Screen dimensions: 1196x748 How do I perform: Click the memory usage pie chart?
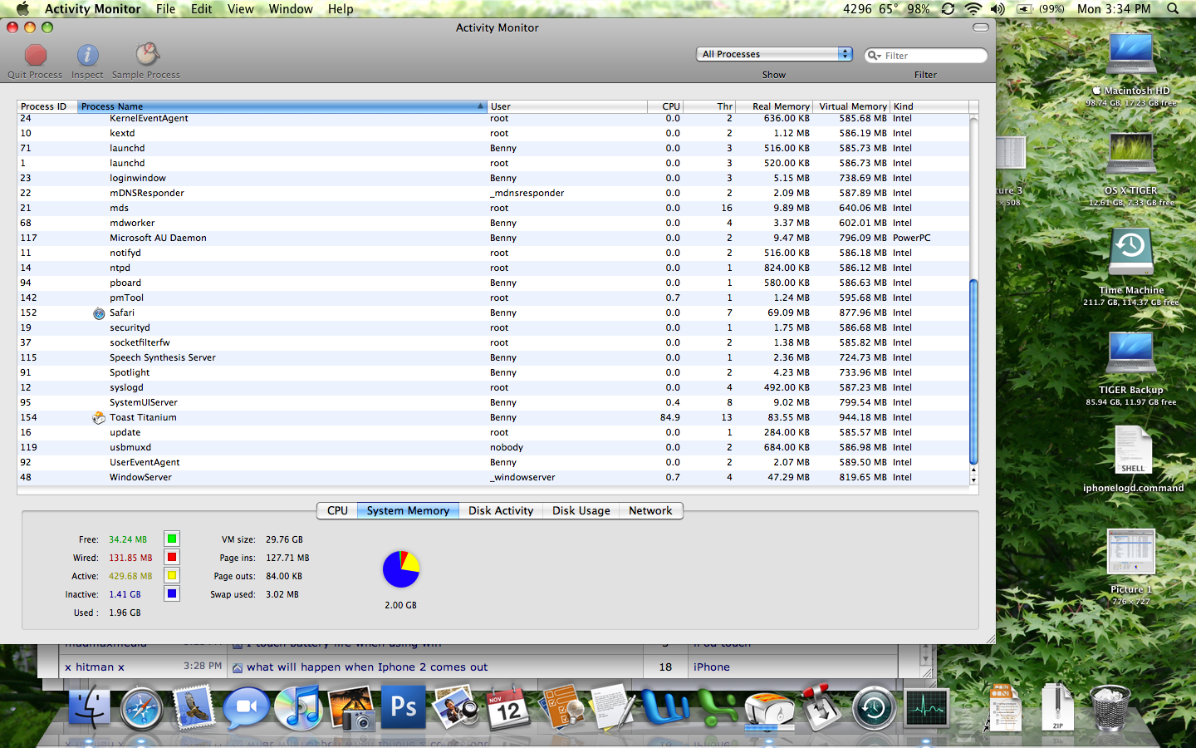[401, 569]
